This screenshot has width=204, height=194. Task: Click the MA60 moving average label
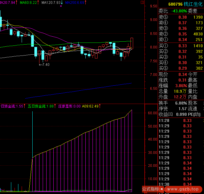pos(28,2)
